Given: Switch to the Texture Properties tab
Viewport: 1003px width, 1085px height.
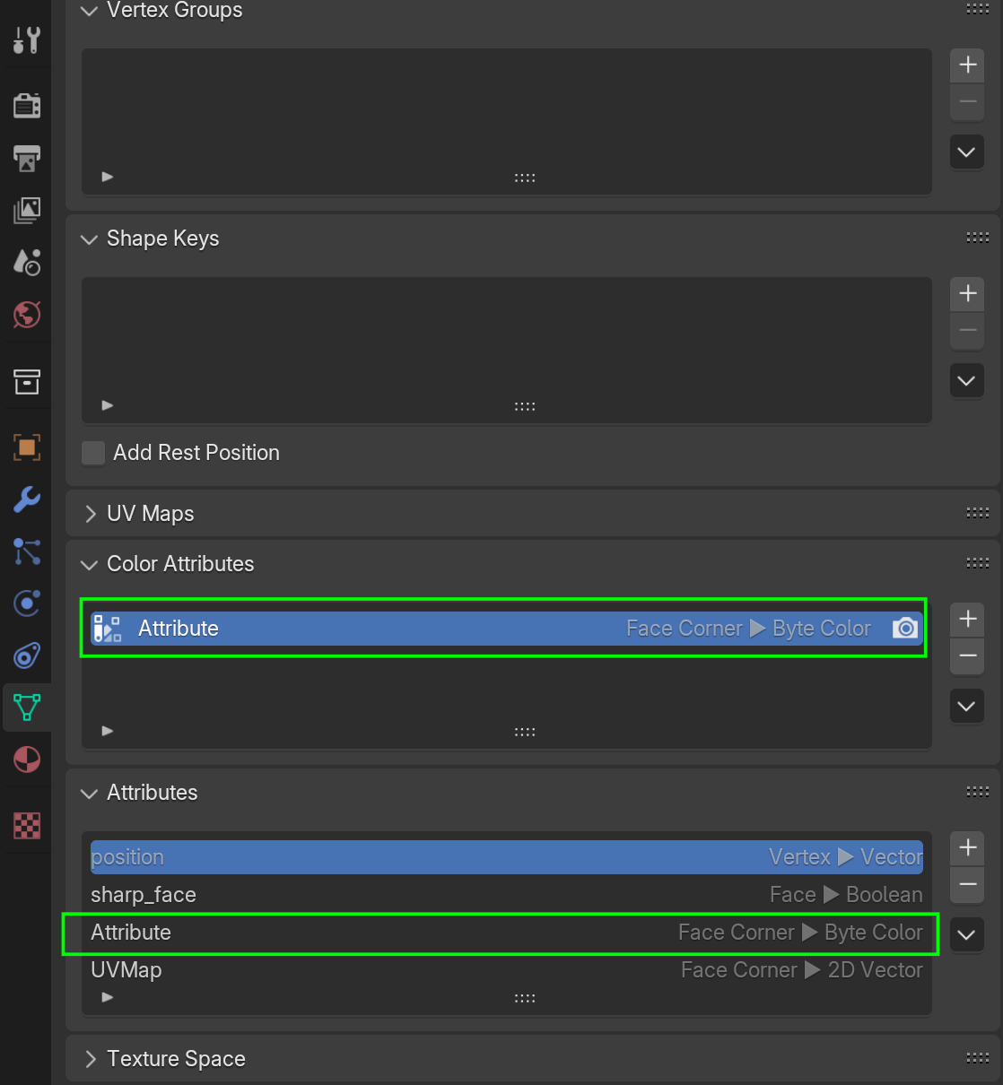Looking at the screenshot, I should (x=27, y=826).
